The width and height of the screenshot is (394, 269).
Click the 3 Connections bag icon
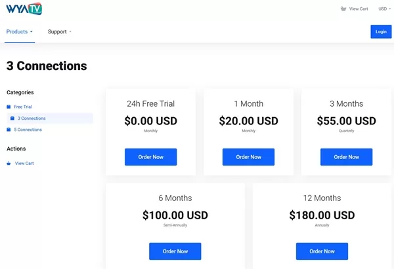pos(12,118)
